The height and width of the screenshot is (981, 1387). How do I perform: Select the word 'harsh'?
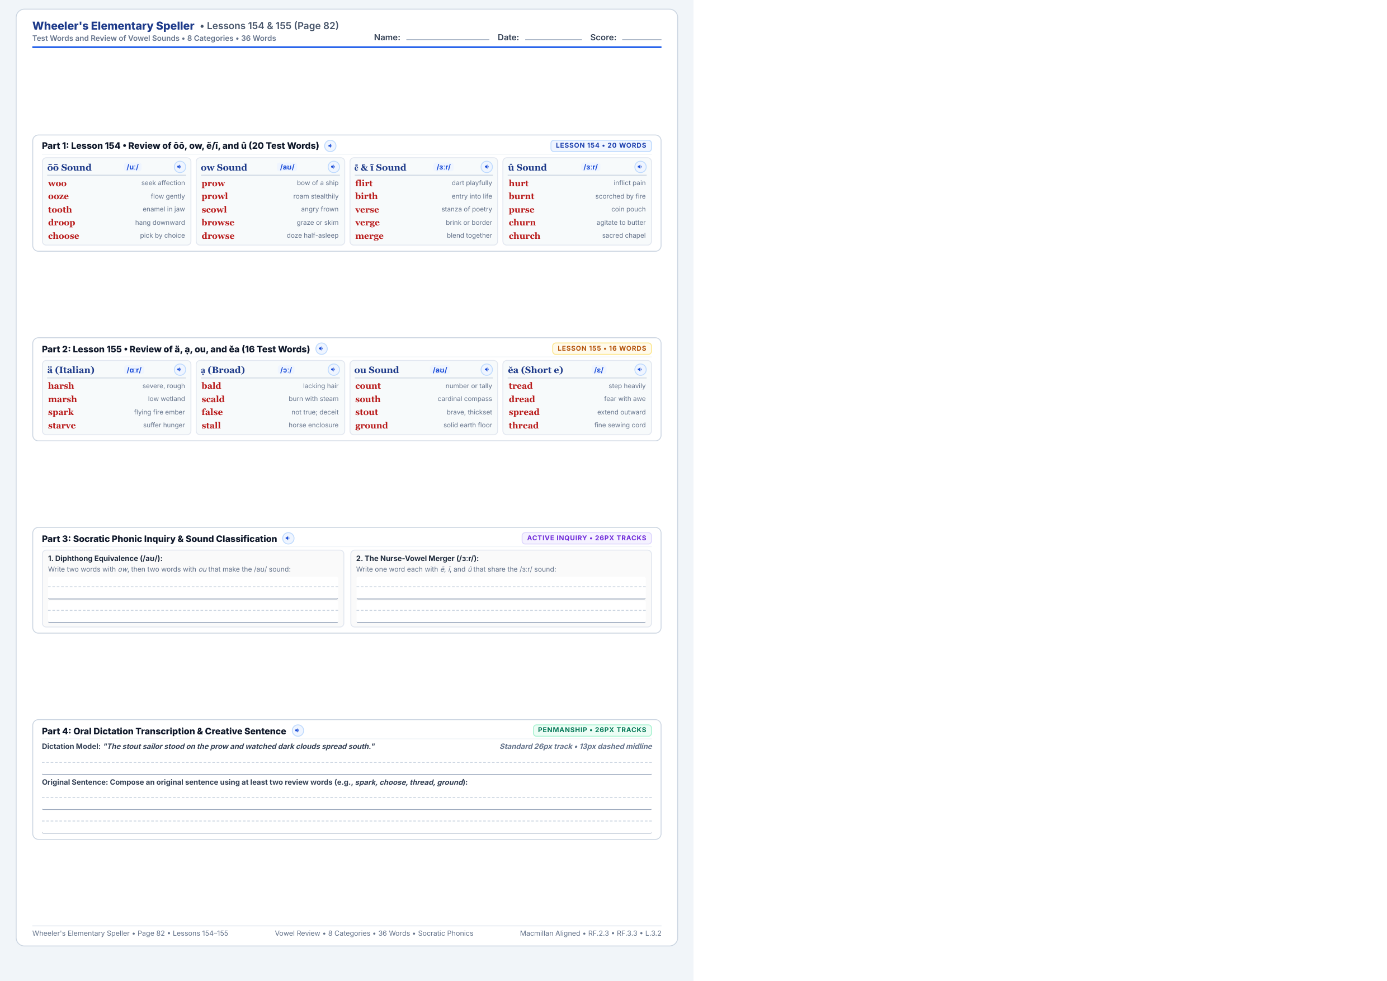61,385
